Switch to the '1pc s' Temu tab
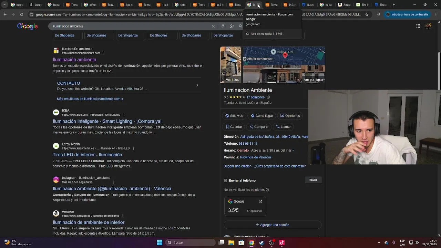 click(x=126, y=5)
